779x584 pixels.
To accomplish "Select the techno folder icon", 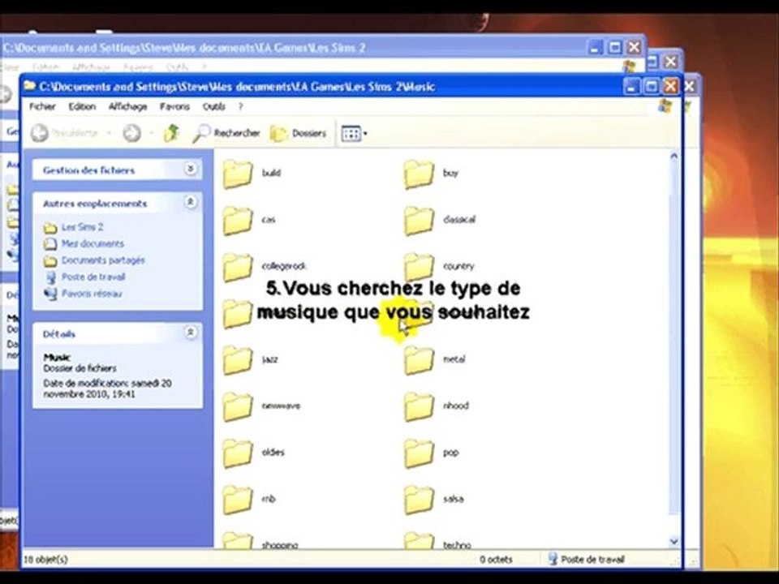I will point(419,540).
